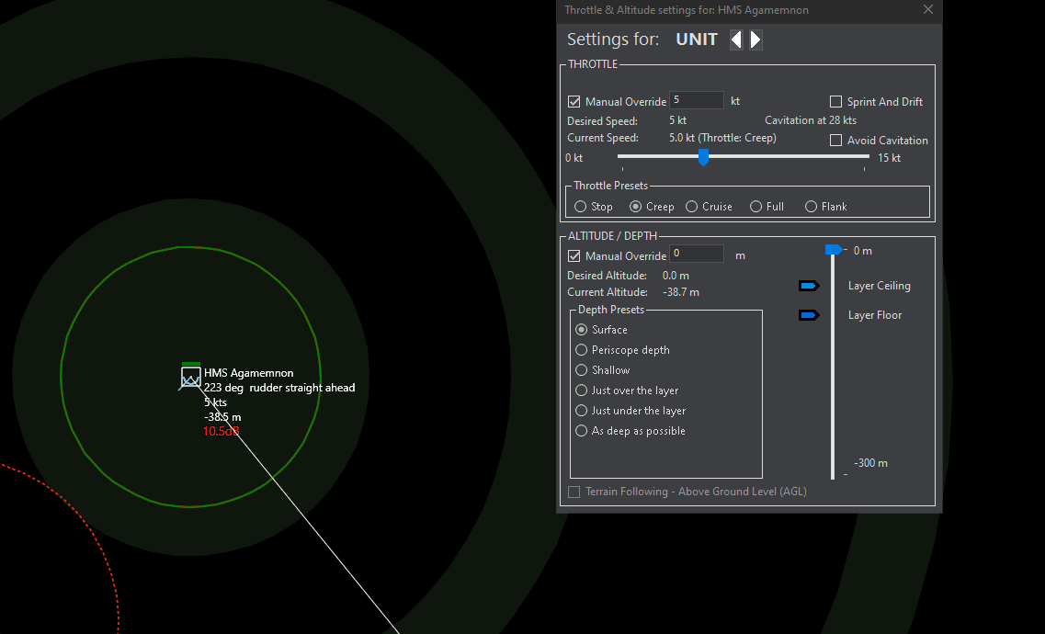Choose As deep as possible preset
The image size is (1045, 634).
[581, 431]
